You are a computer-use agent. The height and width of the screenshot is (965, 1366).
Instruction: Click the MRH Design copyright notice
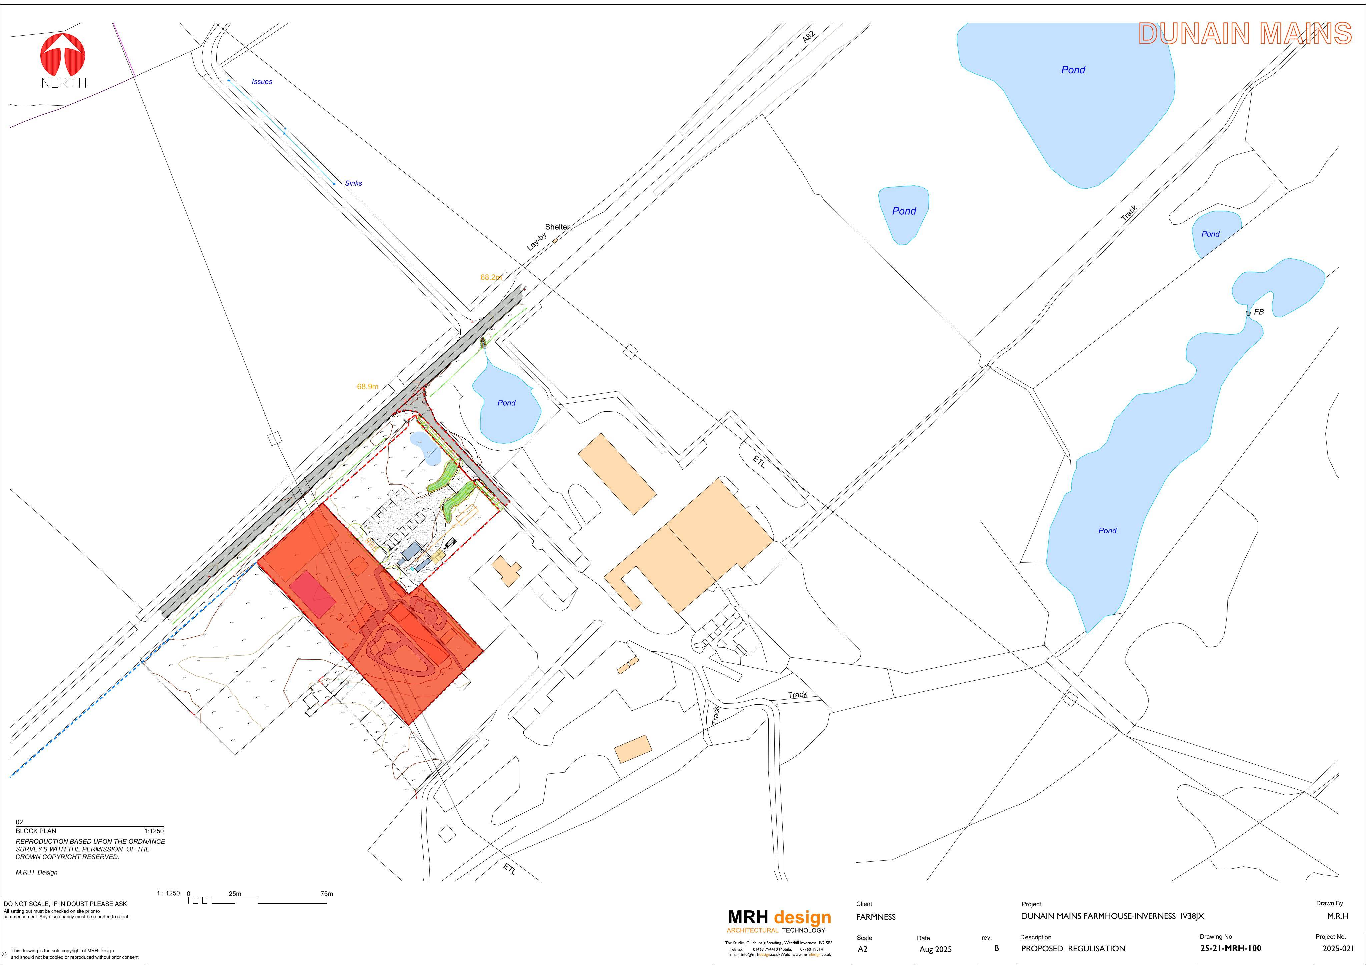pyautogui.click(x=75, y=954)
